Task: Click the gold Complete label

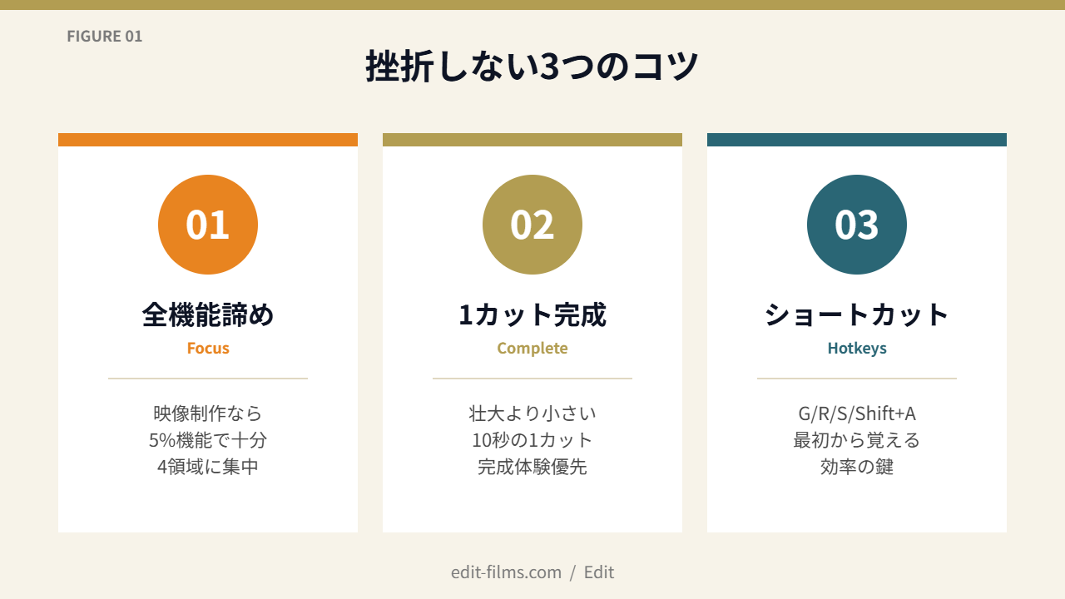Action: pyautogui.click(x=532, y=349)
